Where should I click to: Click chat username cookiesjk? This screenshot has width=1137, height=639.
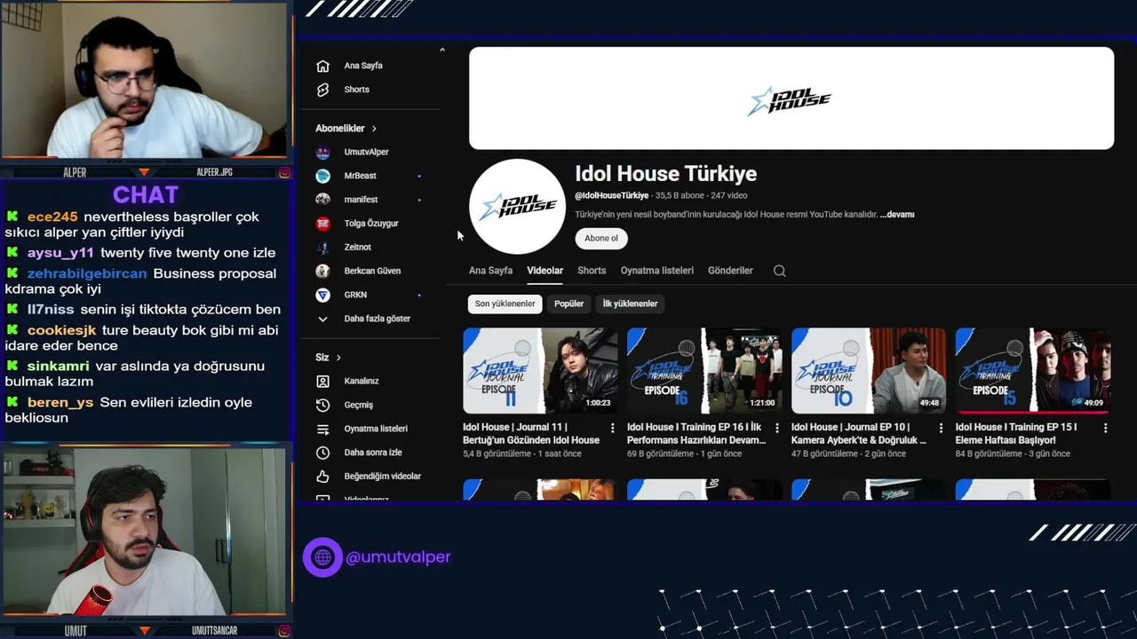click(x=61, y=330)
